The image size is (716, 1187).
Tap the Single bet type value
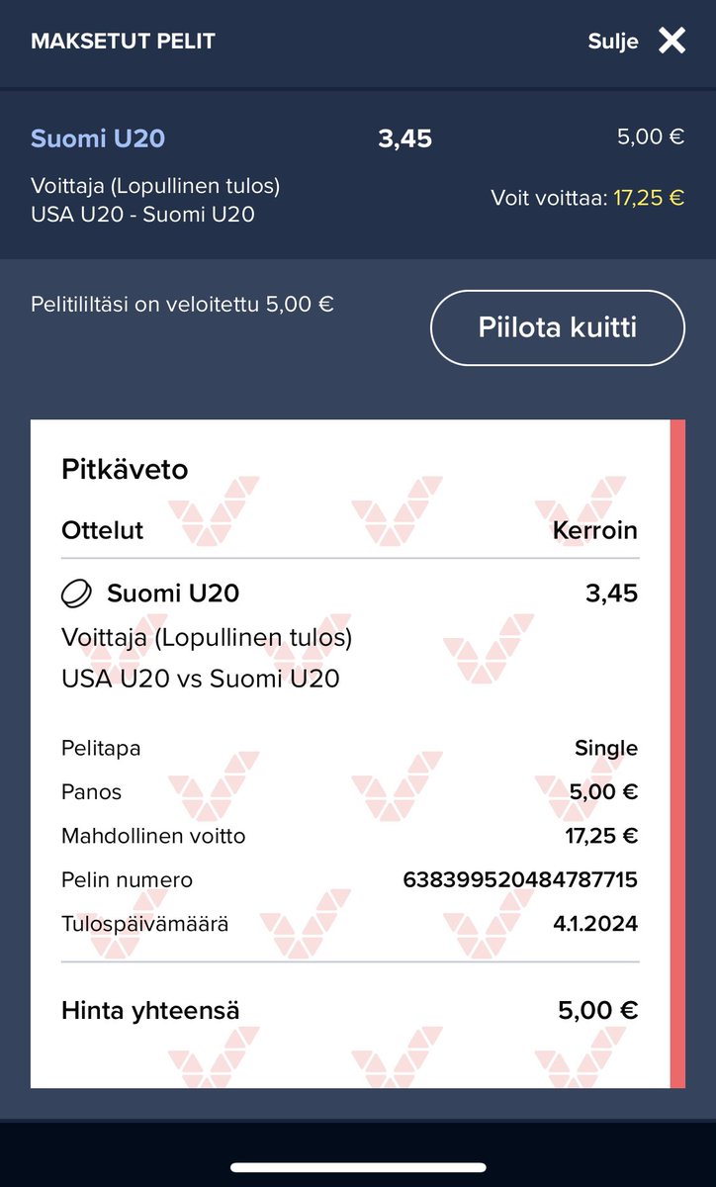pyautogui.click(x=606, y=748)
